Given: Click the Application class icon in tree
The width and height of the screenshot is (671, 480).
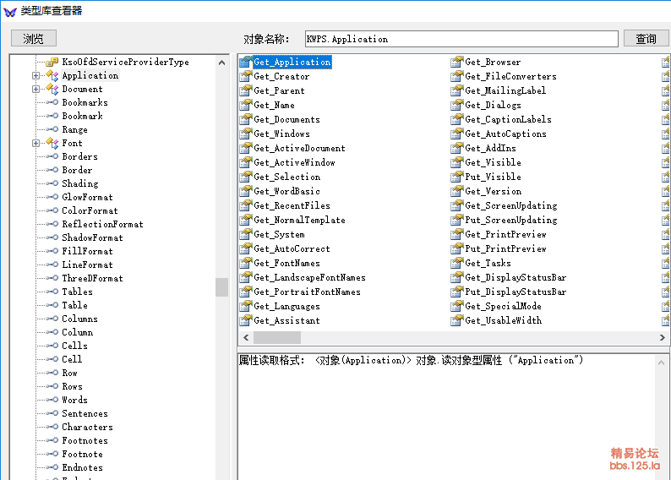Looking at the screenshot, I should [52, 76].
